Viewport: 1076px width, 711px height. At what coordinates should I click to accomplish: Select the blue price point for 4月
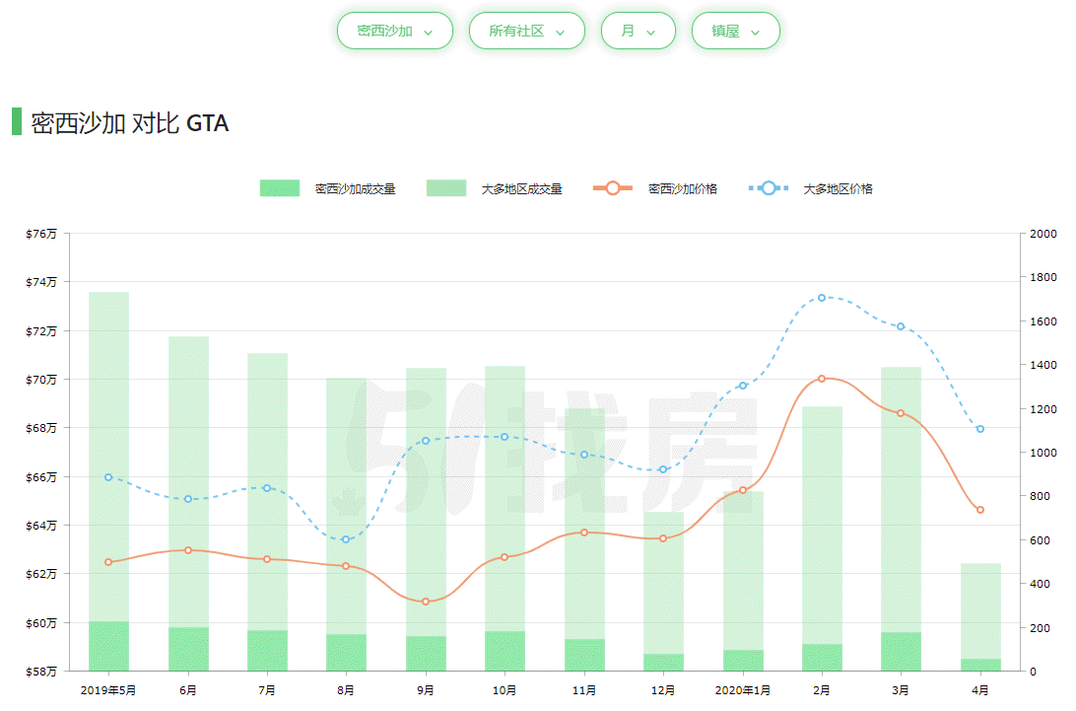point(979,429)
